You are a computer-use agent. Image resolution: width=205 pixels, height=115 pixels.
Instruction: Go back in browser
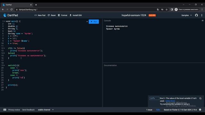tap(3, 10)
